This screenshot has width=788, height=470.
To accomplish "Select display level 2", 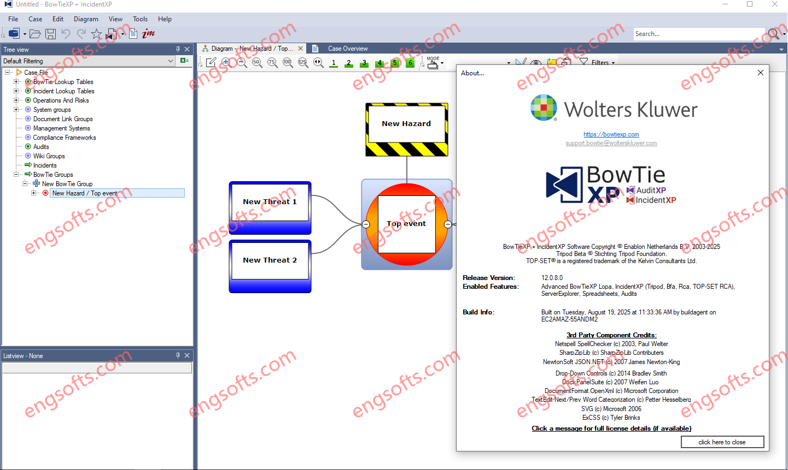I will coord(349,63).
